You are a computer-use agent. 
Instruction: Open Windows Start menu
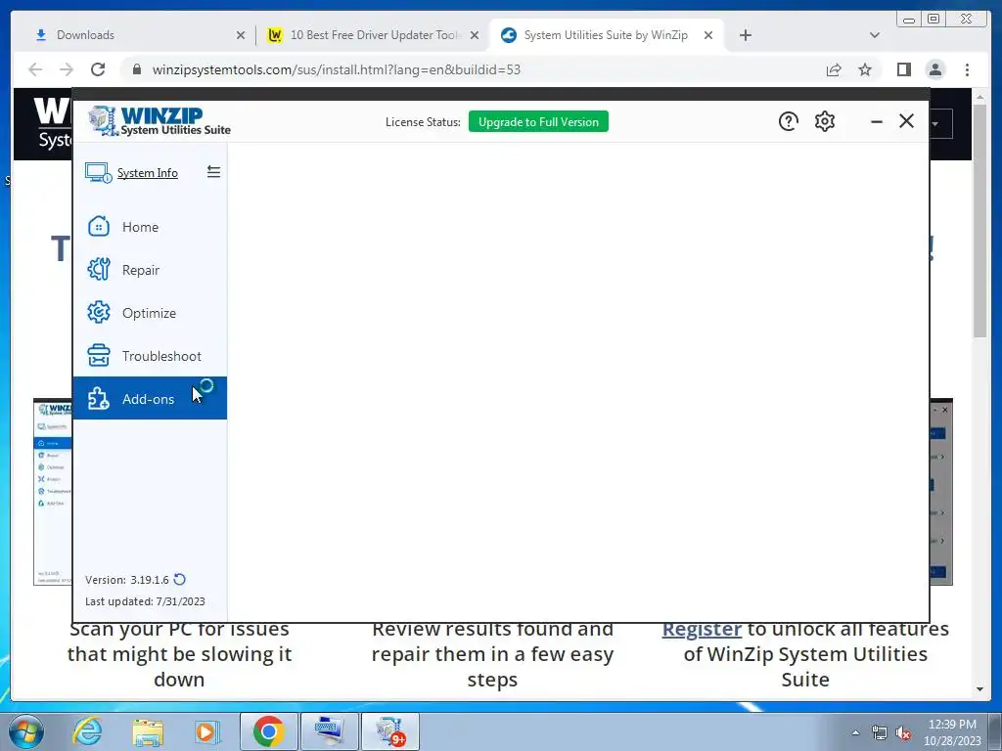(x=26, y=731)
